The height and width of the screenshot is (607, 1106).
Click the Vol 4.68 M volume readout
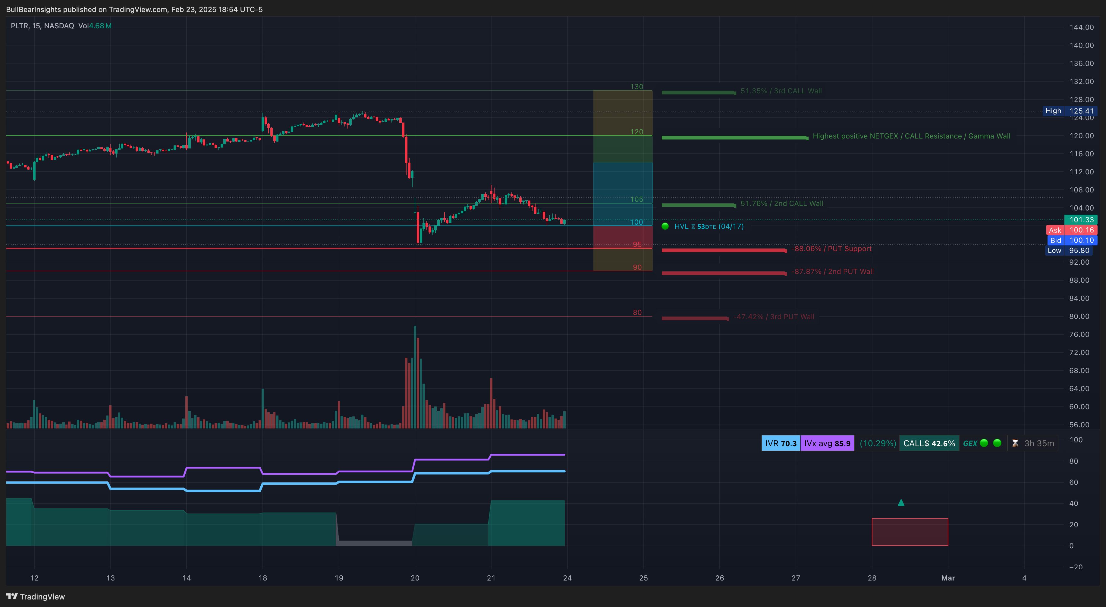(x=95, y=26)
